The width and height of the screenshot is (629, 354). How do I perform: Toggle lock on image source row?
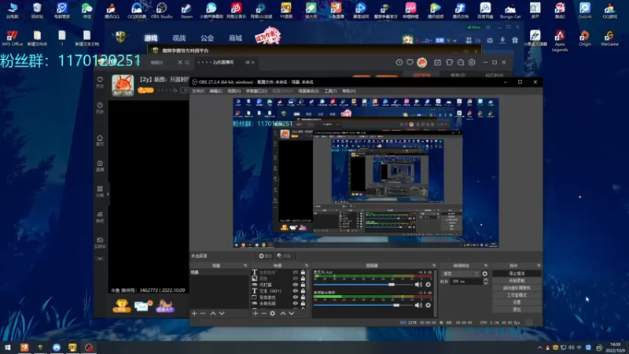coord(303,278)
